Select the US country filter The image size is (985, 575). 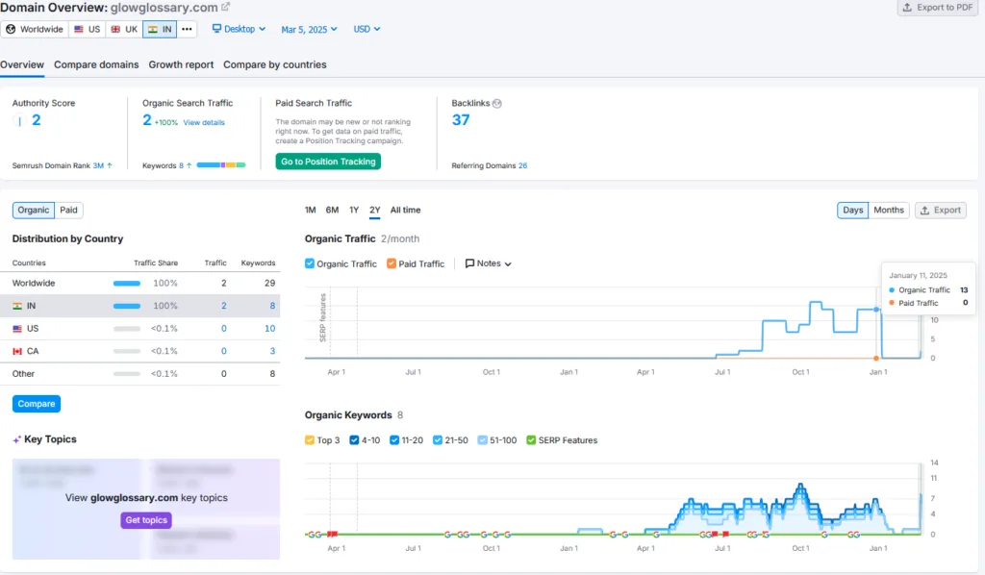(x=88, y=29)
